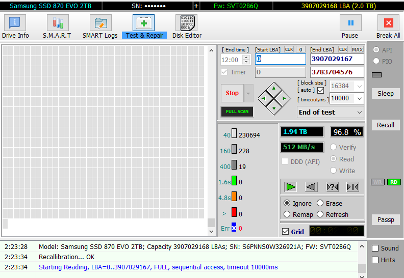Toggle the DDD (API) checkbox

pyautogui.click(x=285, y=161)
